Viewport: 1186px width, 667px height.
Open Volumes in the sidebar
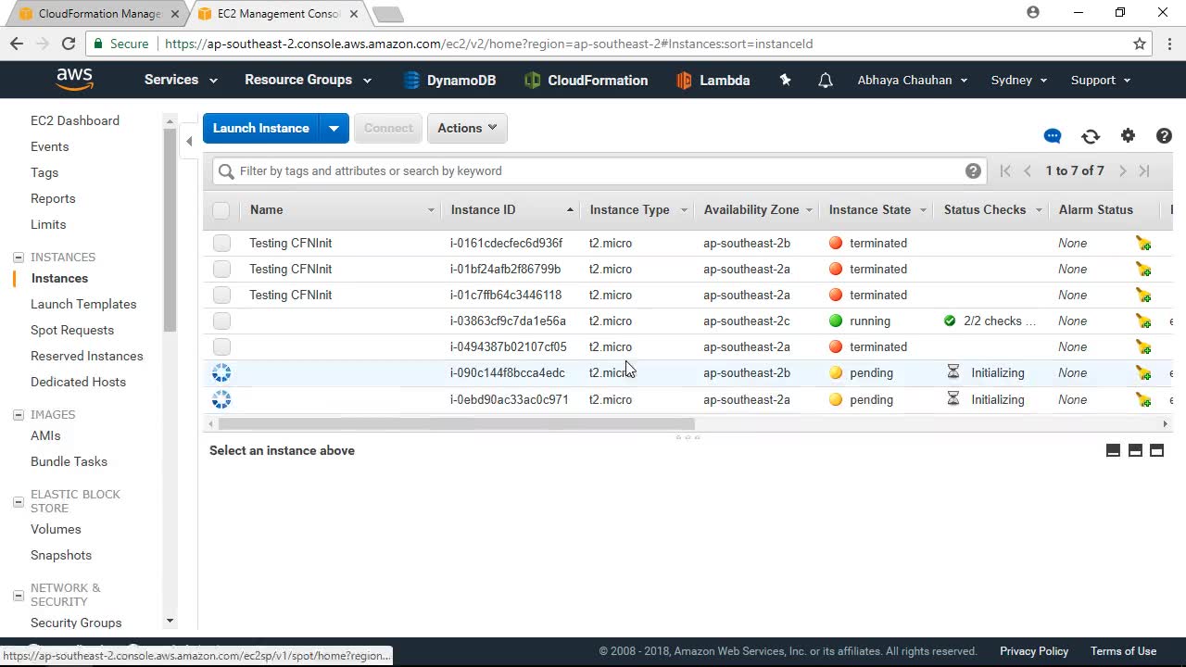(56, 529)
